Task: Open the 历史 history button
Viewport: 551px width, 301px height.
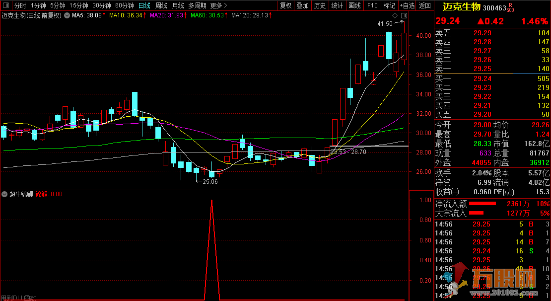Action: pos(320,5)
